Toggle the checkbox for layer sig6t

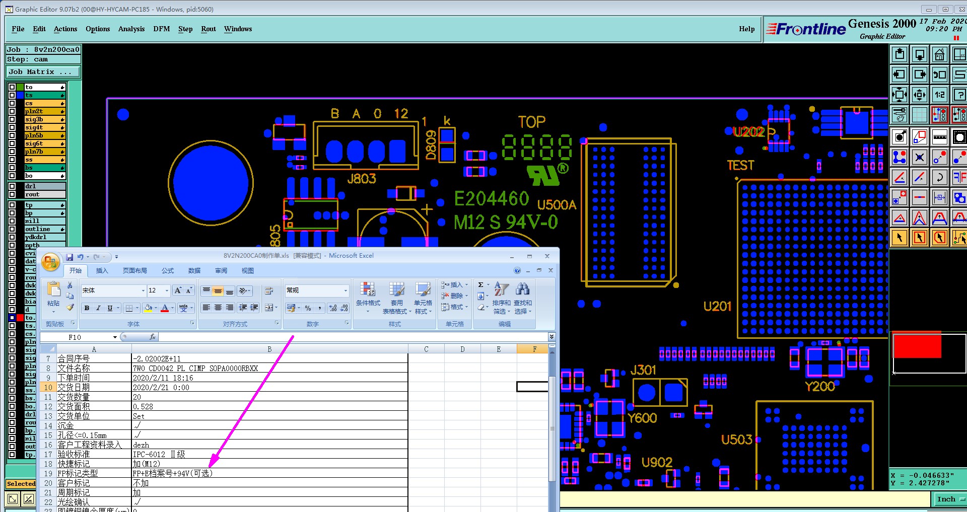point(12,143)
